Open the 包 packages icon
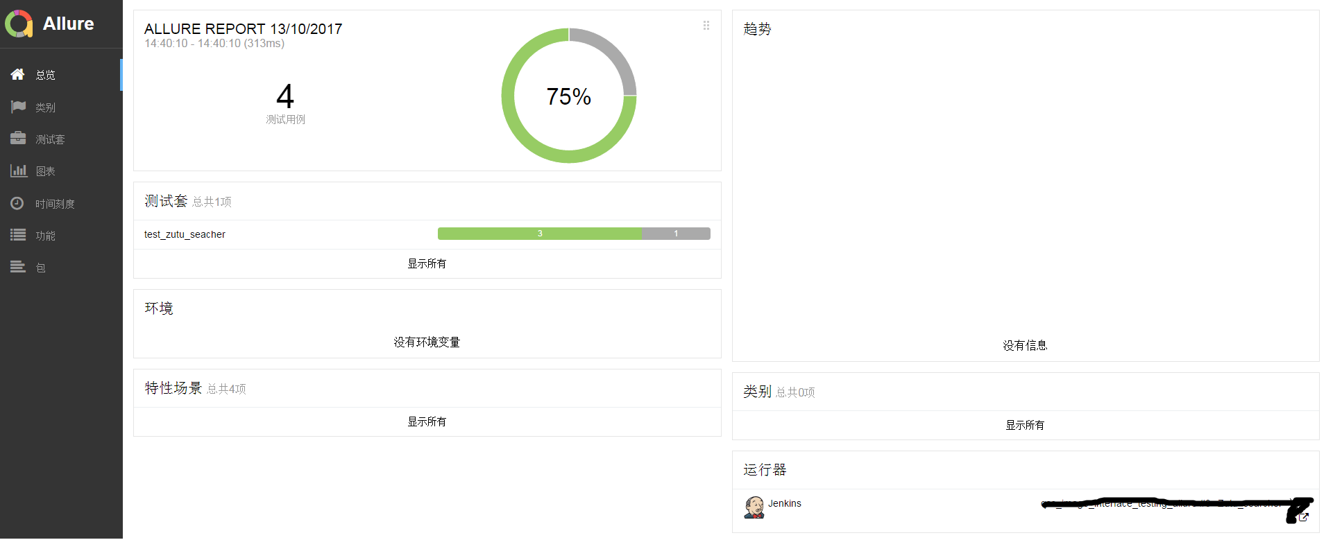1326x540 pixels. click(x=18, y=267)
